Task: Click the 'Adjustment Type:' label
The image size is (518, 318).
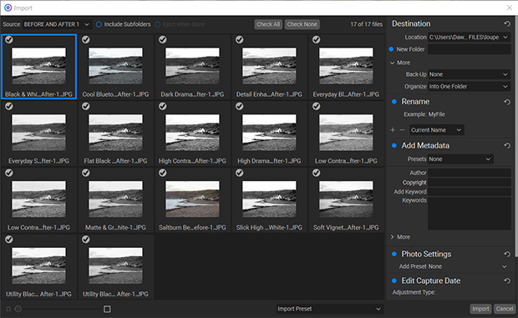Action: point(414,292)
